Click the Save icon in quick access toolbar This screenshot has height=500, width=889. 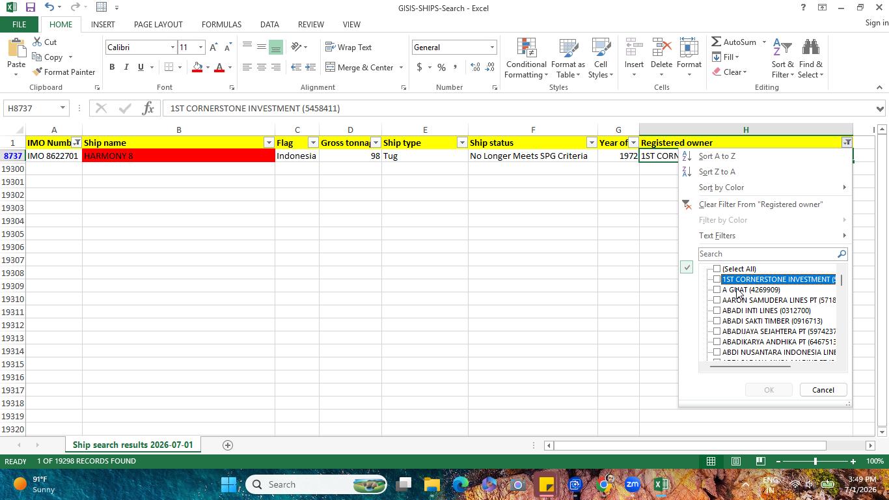[31, 7]
